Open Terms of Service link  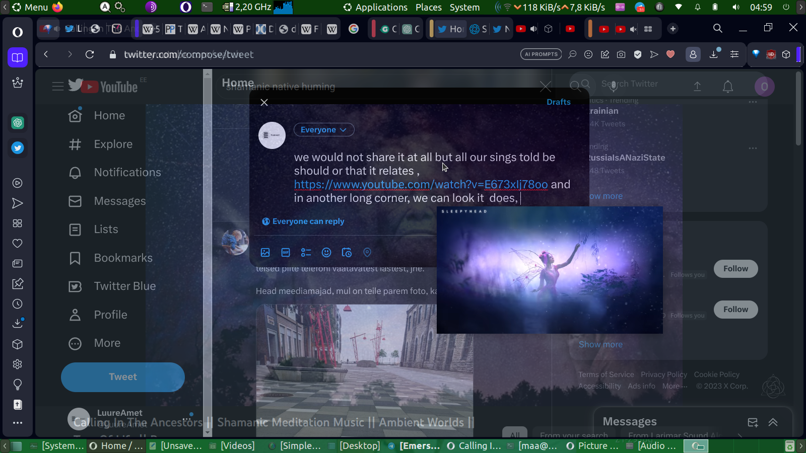606,374
